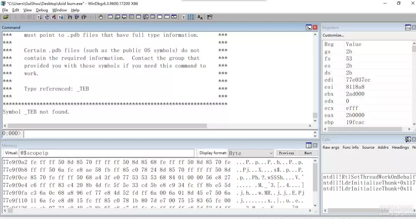Click the Command pane horizontal scrollbar thumb

click(107, 126)
